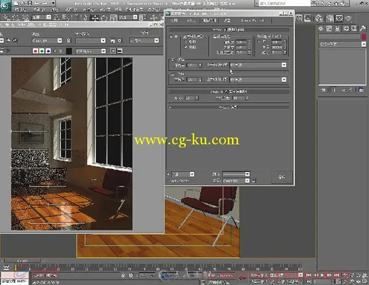
Task: Select the Production radio button in Render Setup
Action: pos(168,174)
